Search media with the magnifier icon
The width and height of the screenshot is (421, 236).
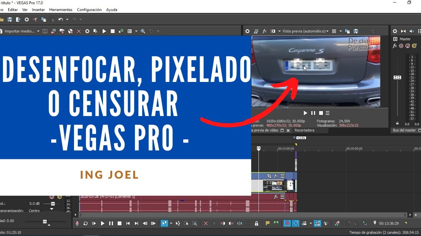tap(143, 31)
